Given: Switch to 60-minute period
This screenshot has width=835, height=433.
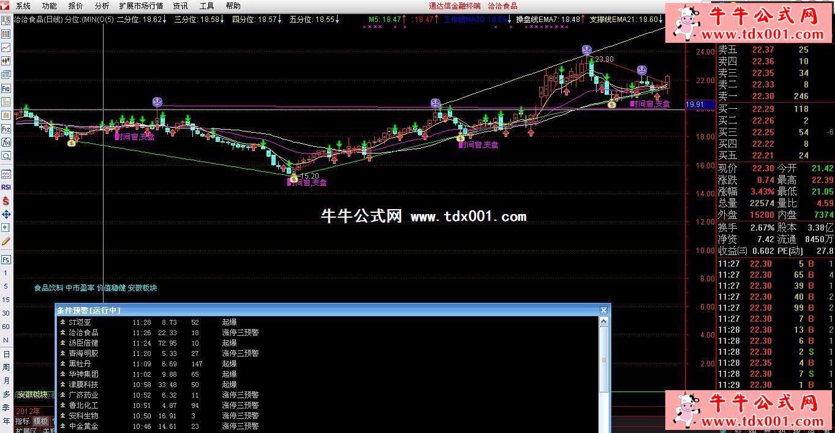Looking at the screenshot, I should tap(6, 327).
